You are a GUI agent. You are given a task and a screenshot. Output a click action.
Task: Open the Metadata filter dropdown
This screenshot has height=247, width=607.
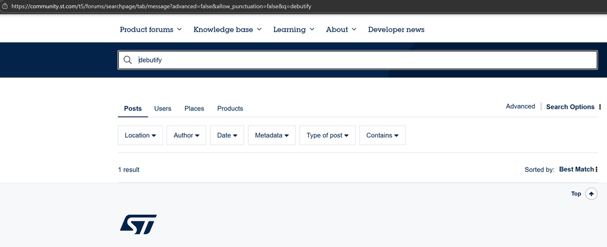(272, 135)
